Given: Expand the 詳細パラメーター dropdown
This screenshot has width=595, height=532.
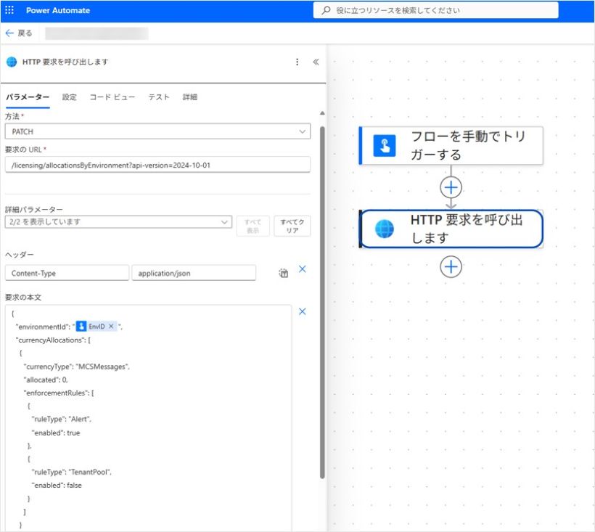Looking at the screenshot, I should coord(118,221).
